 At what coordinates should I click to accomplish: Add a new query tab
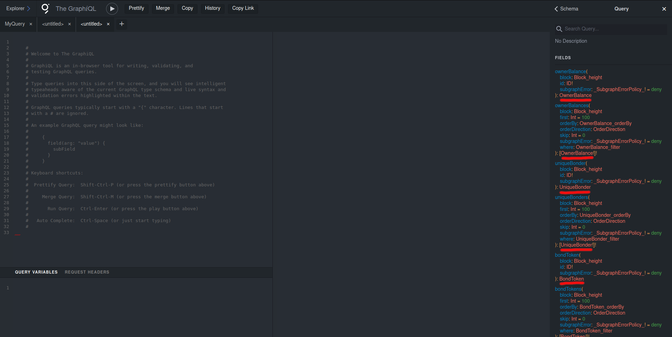(x=122, y=24)
